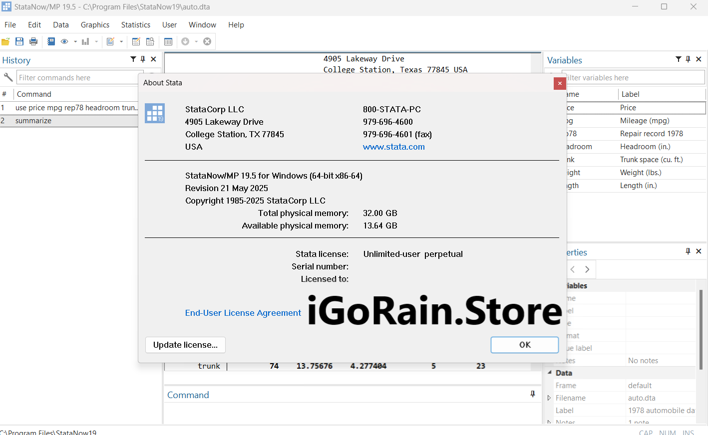This screenshot has width=708, height=435.
Task: Open the Variables Manager icon
Action: (x=168, y=41)
